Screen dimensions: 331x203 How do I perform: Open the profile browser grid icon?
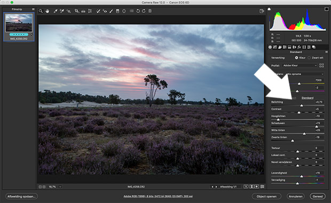321,66
